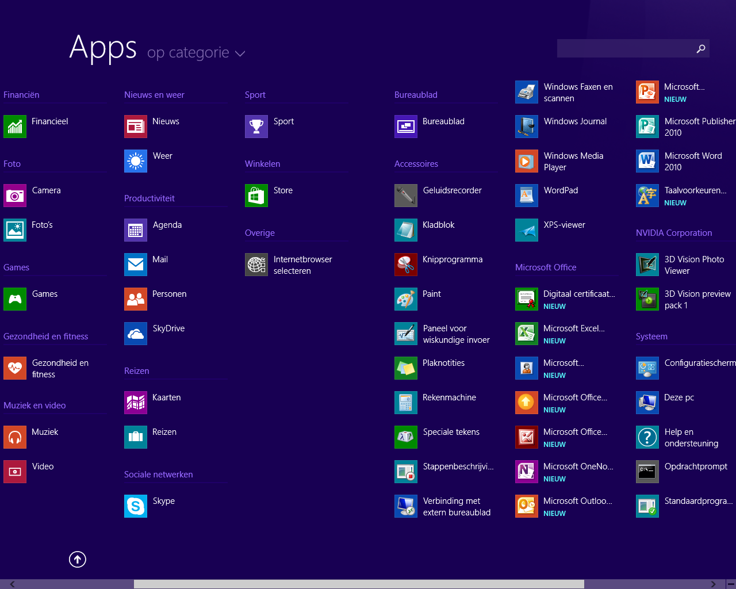The image size is (736, 589).
Task: Open the Sport trophy icon
Action: point(256,127)
